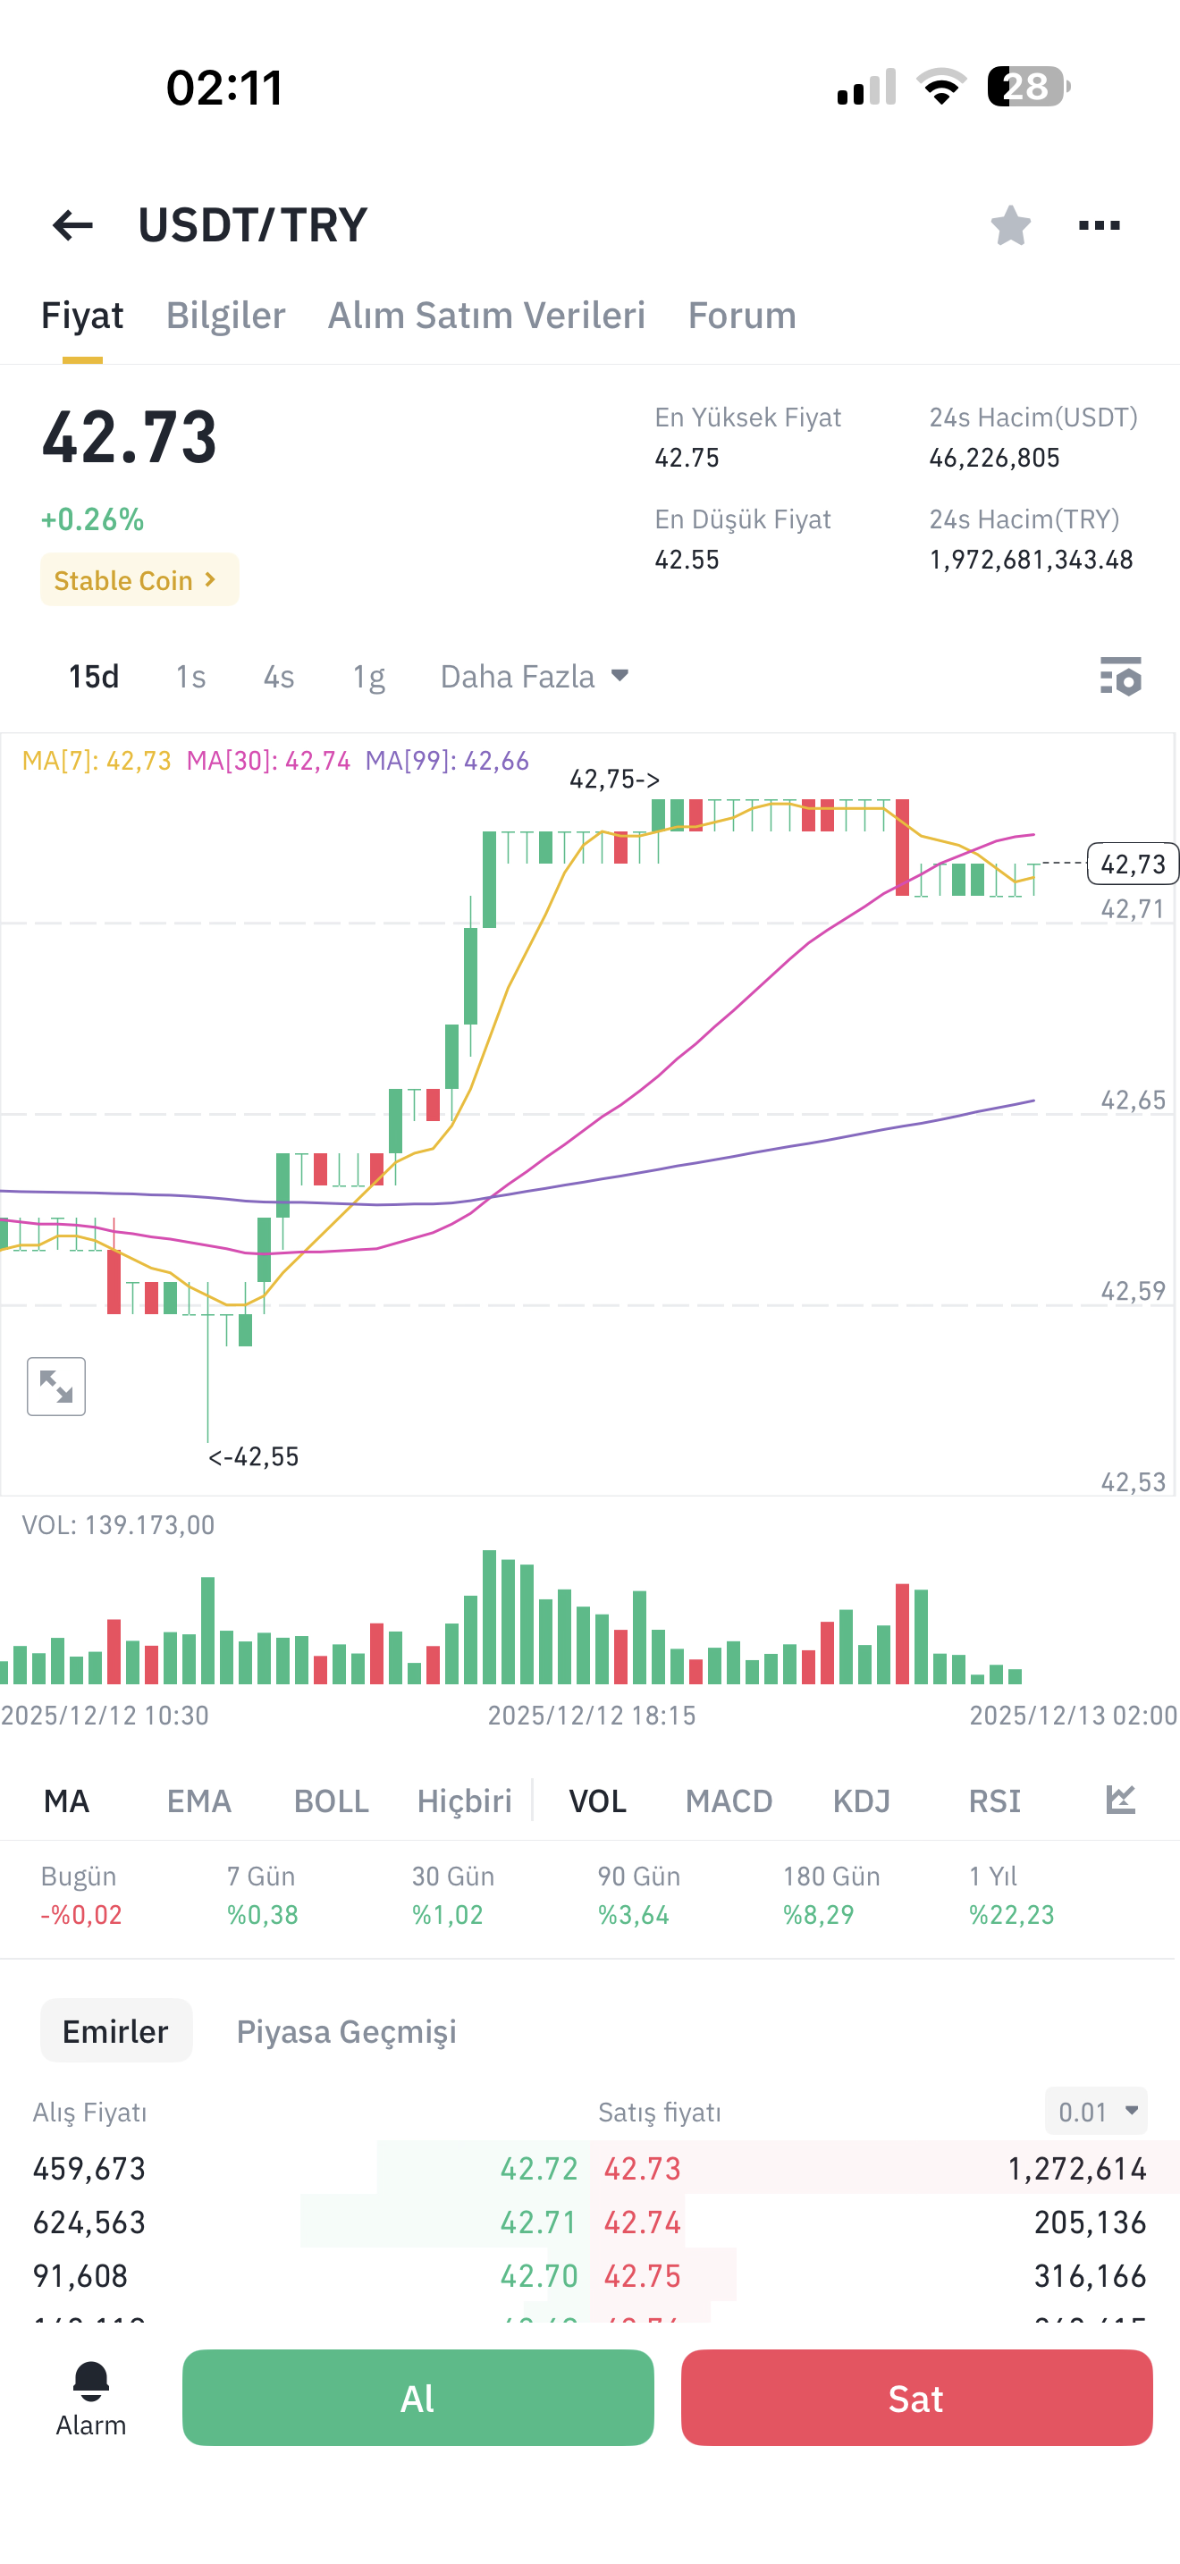Open the three-dot more options menu
1180x2564 pixels.
point(1099,225)
